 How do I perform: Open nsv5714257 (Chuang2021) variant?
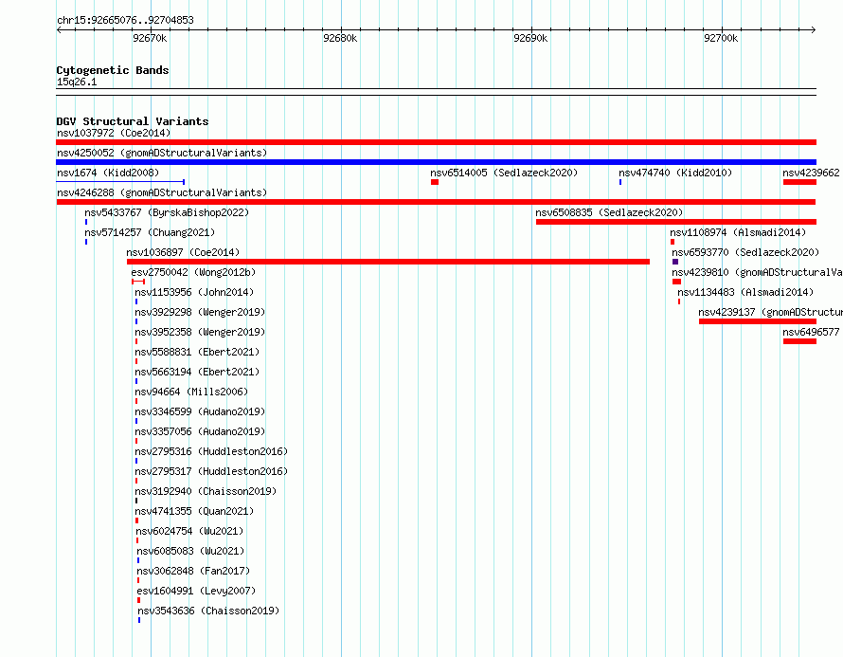[x=150, y=232]
